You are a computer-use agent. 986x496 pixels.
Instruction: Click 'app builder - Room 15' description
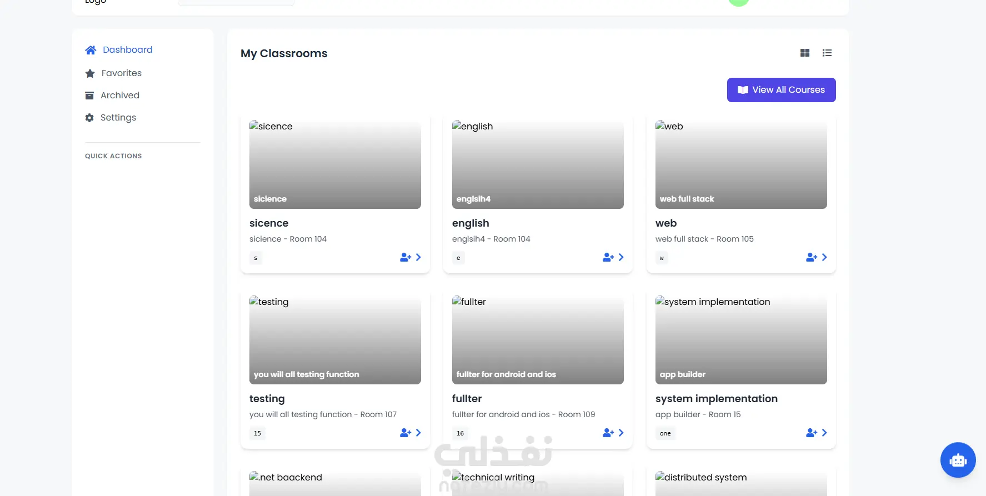click(698, 414)
